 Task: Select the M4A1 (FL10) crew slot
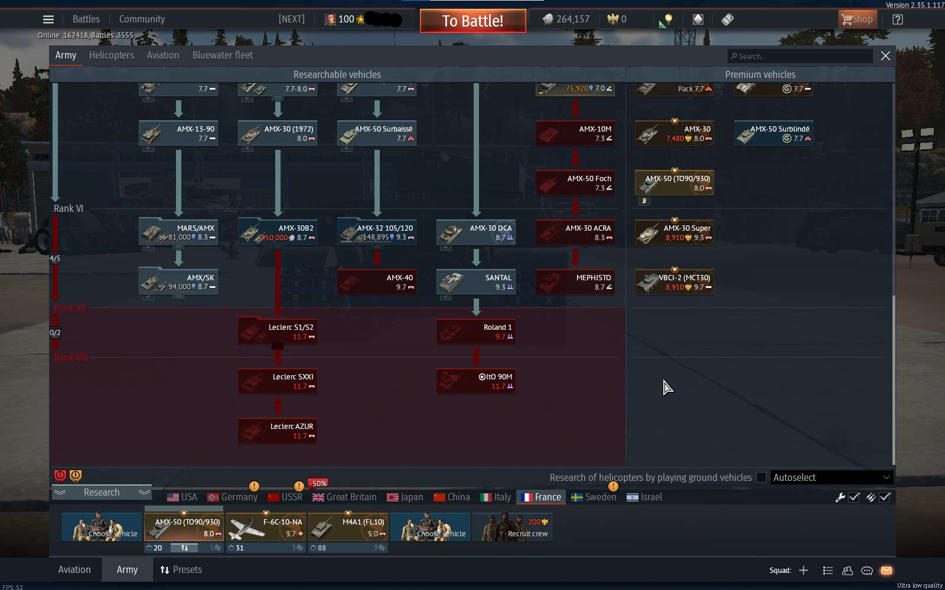[x=348, y=527]
